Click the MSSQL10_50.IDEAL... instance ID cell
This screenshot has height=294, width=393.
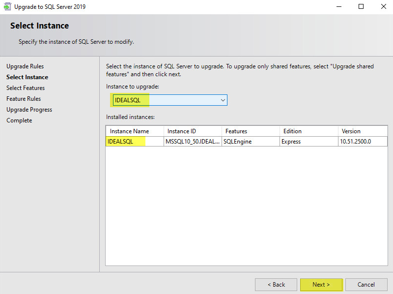(x=193, y=142)
